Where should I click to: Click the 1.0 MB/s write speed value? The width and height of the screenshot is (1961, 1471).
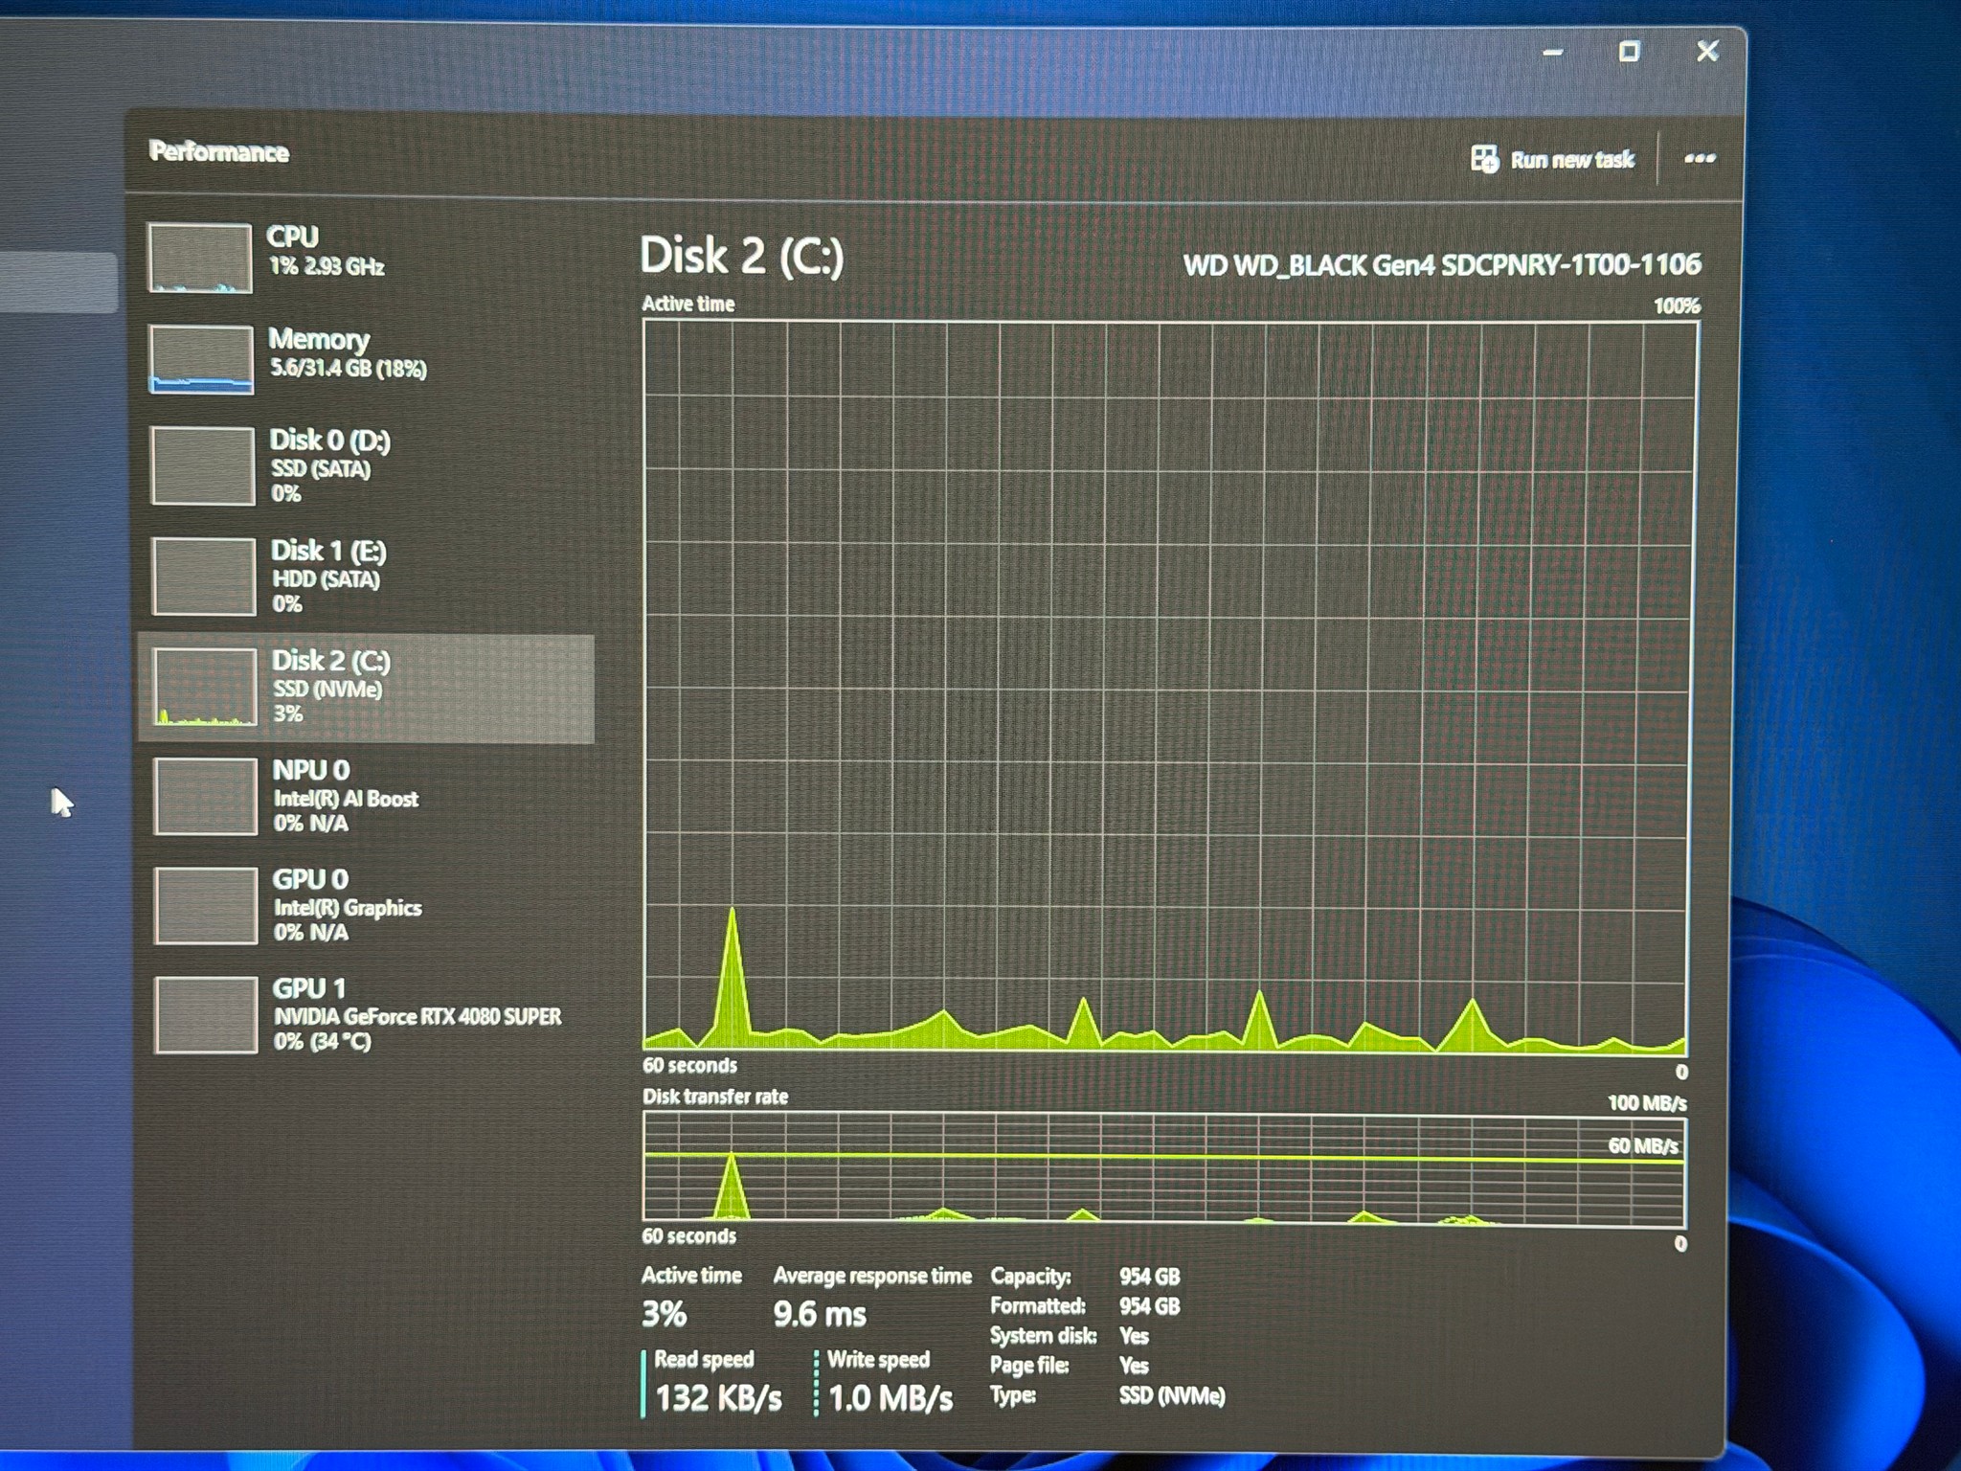[890, 1398]
